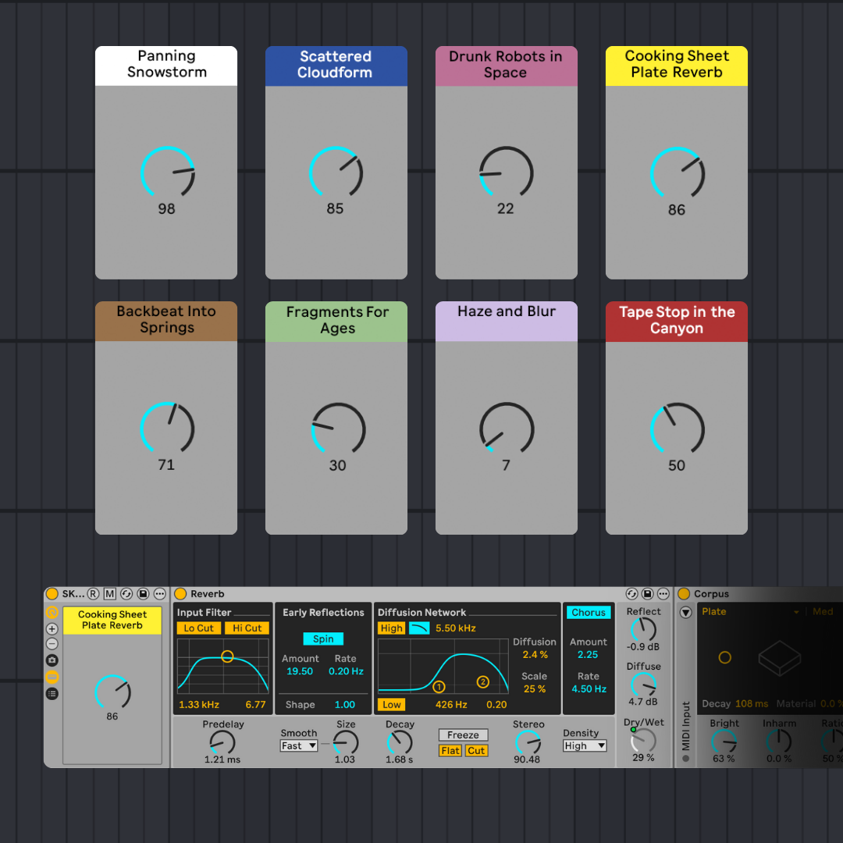Open the Density dropdown set to High
This screenshot has width=843, height=843.
(x=584, y=745)
